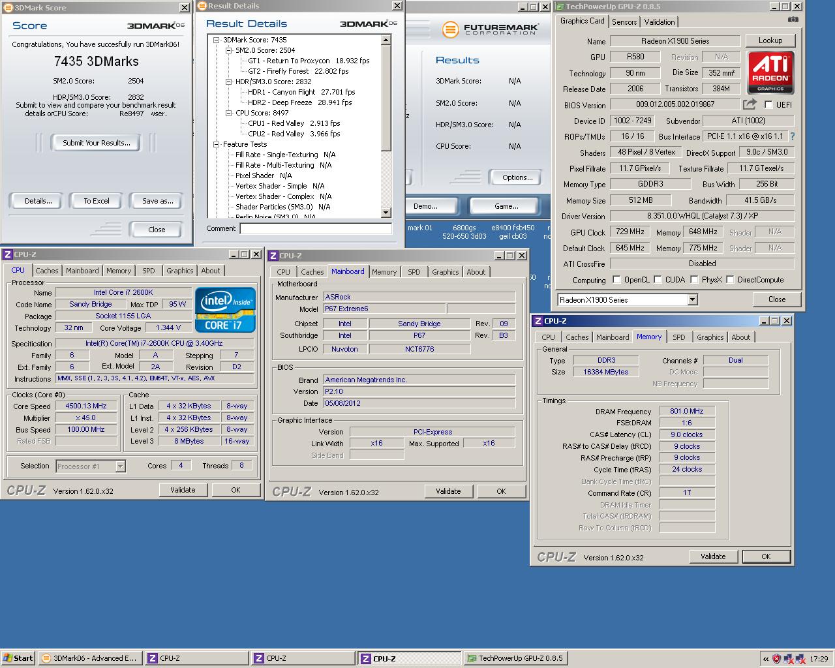Click OK in CPU-Z Mainboard window
The image size is (835, 668).
[501, 491]
